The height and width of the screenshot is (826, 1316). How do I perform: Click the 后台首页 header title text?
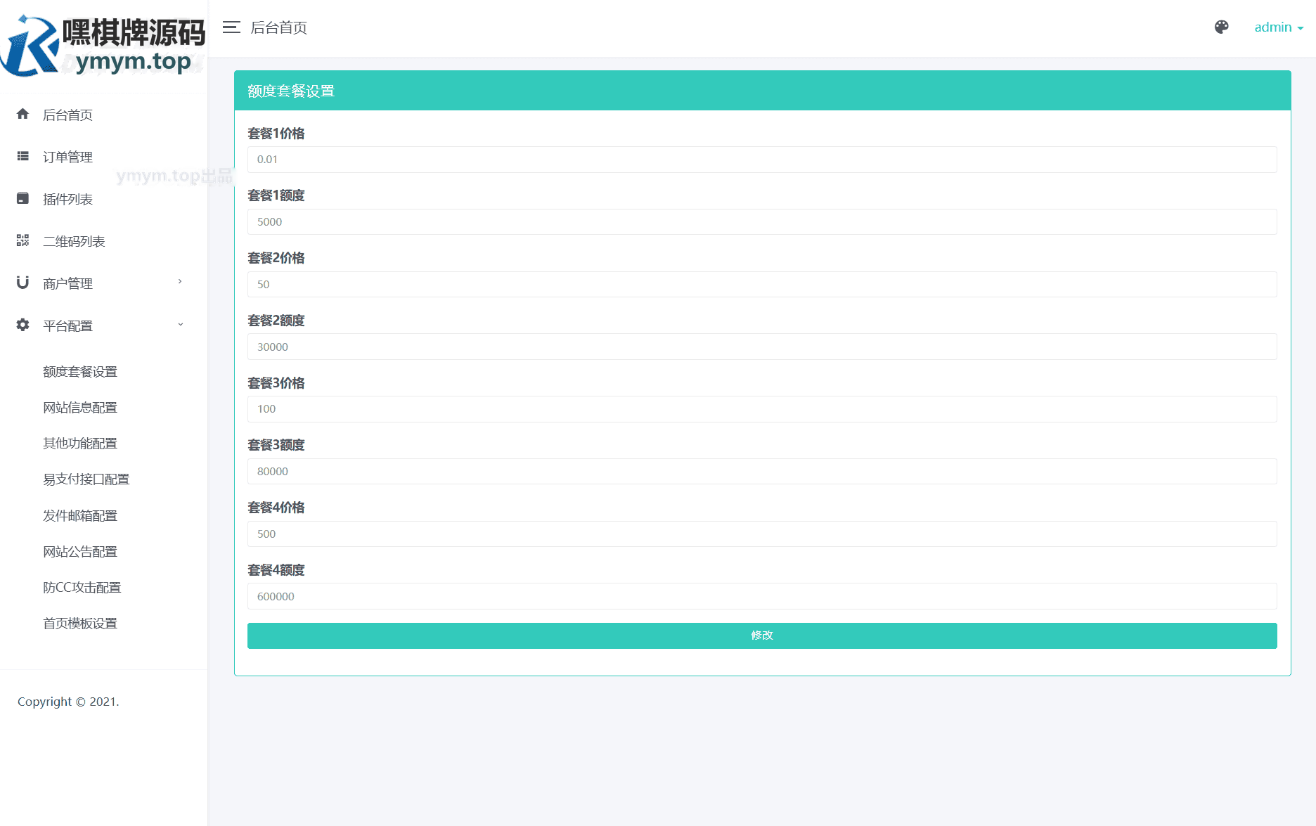279,27
